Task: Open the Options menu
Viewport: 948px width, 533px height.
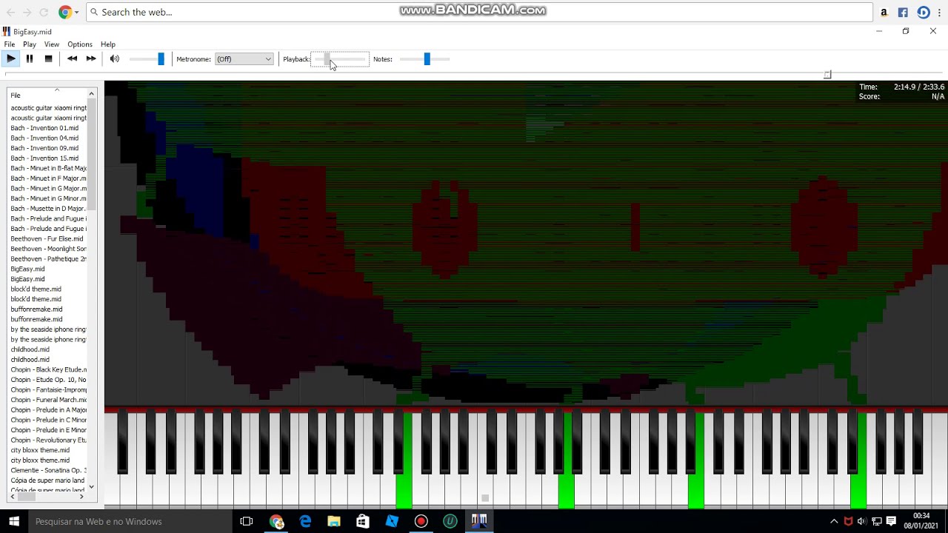Action: click(x=80, y=44)
